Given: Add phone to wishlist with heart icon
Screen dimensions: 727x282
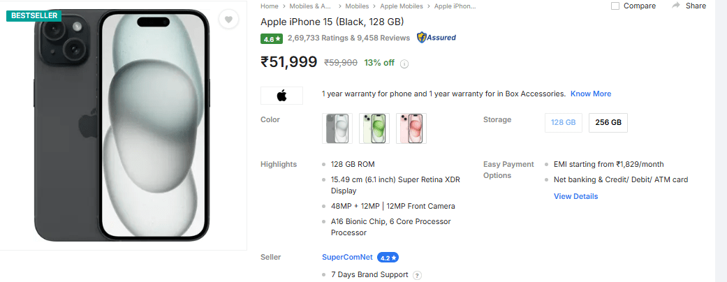Looking at the screenshot, I should [228, 20].
